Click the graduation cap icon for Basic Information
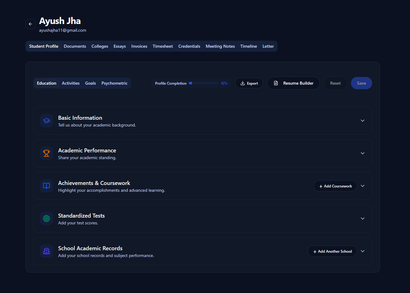410x293 pixels. click(46, 121)
